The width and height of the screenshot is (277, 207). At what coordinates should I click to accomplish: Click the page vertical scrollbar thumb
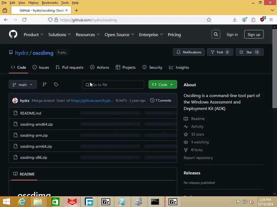[275, 69]
